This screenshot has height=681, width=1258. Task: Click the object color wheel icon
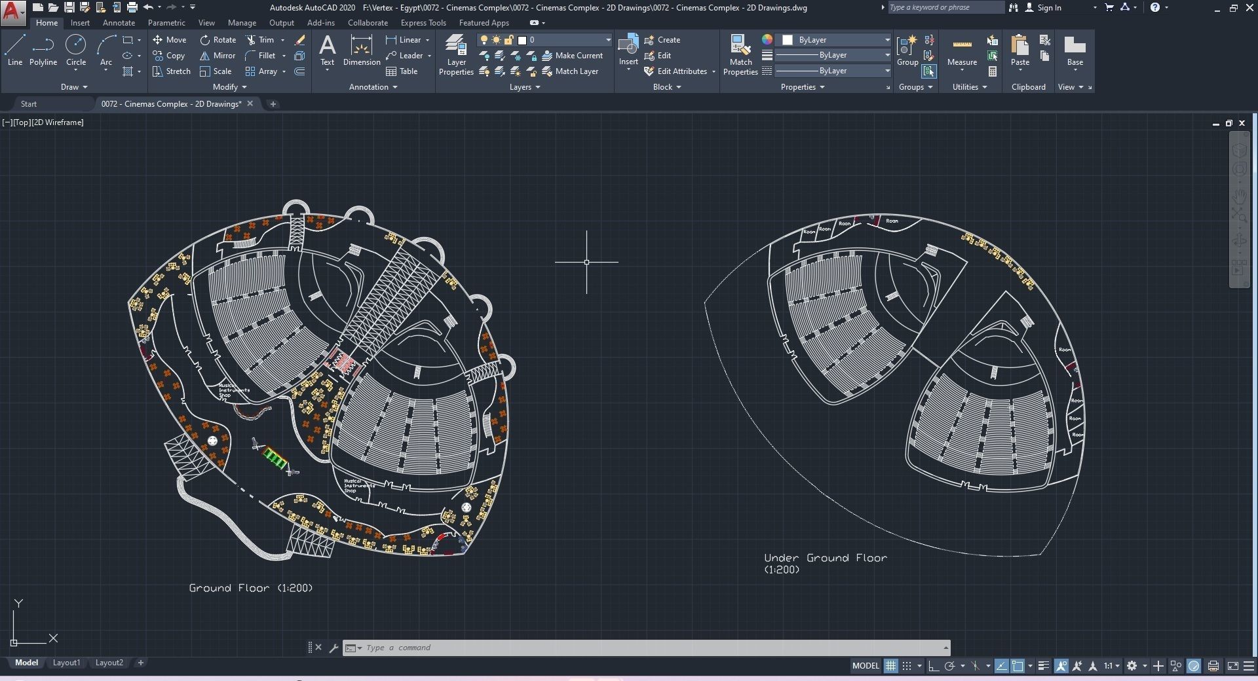767,40
